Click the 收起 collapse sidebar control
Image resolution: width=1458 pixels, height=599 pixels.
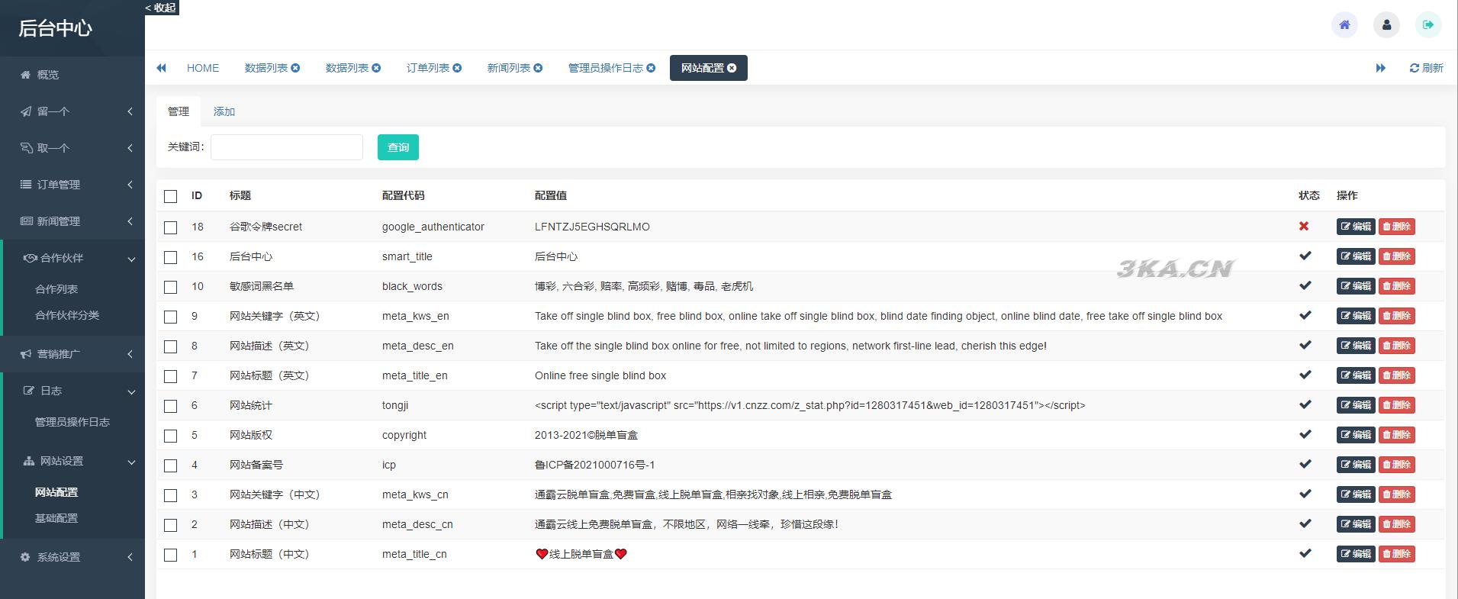coord(161,8)
